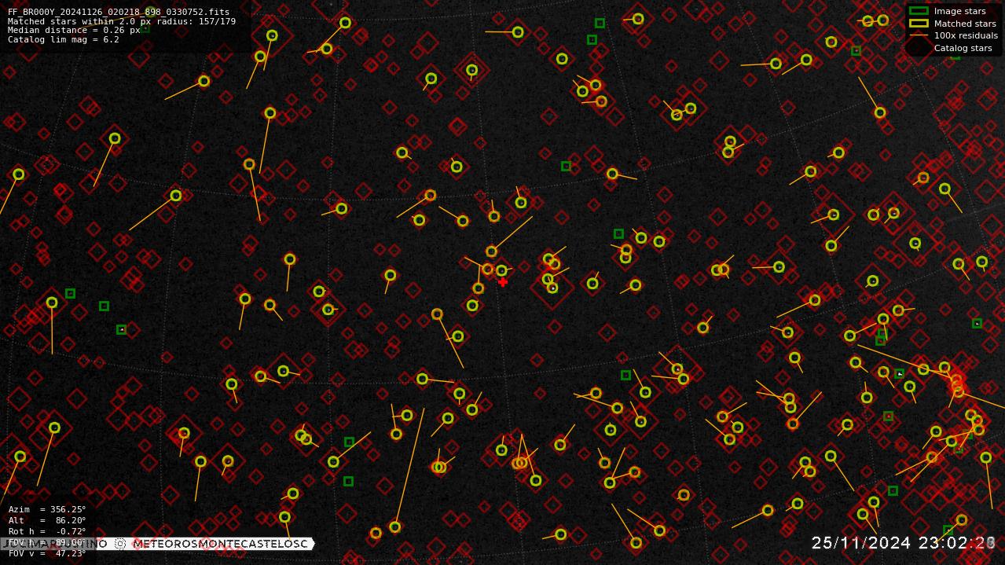Click the 'Rot h = -0.72°' readout
Image resolution: width=1005 pixels, height=565 pixels.
[47, 531]
